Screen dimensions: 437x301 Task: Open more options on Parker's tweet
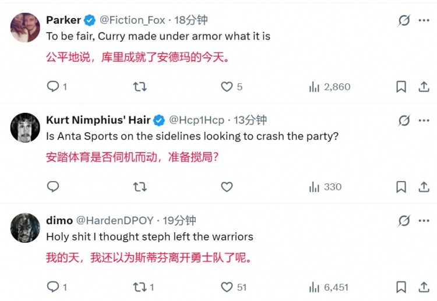point(424,20)
